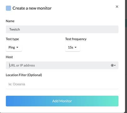Image resolution: width=127 pixels, height=113 pixels.
Task: Click the blue square icon beside the dialog title
Action: [8, 8]
